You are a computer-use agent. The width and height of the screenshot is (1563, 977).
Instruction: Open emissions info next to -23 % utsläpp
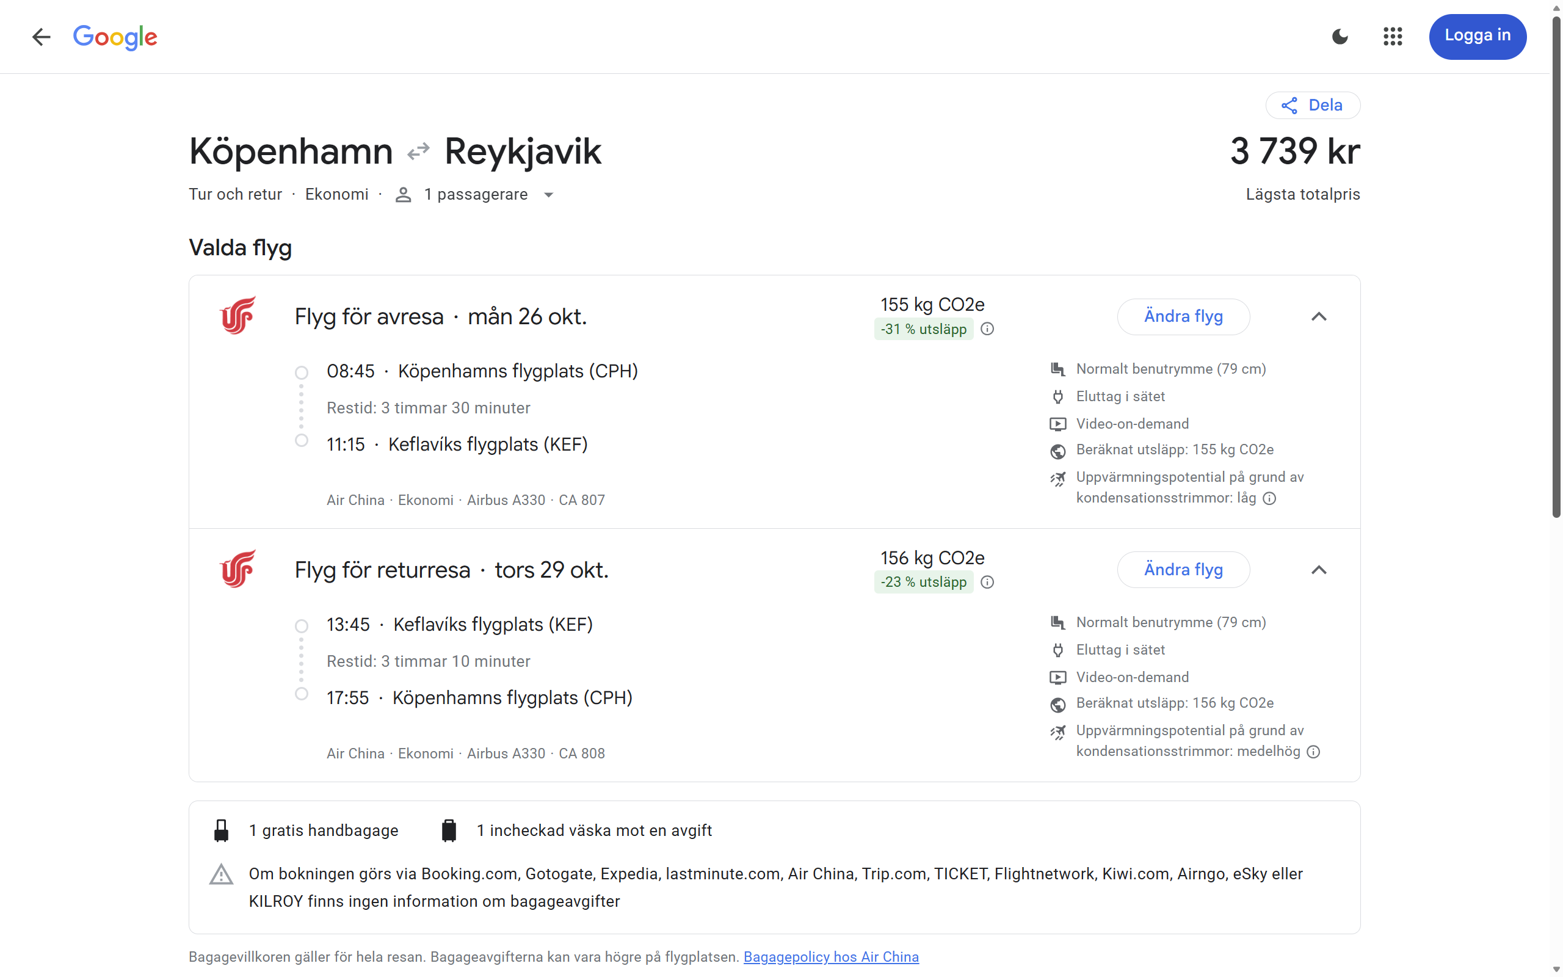tap(987, 582)
